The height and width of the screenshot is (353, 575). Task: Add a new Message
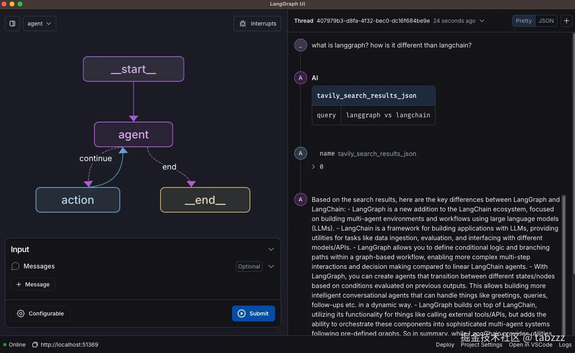tap(33, 284)
